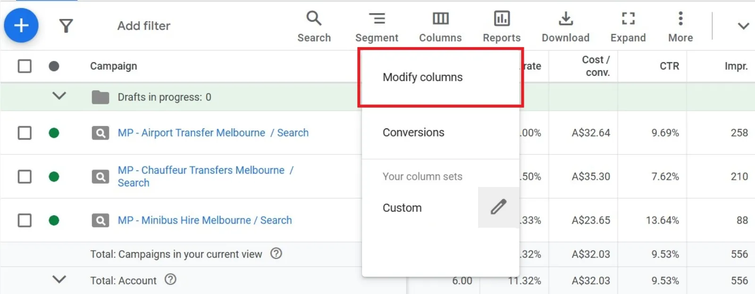This screenshot has width=755, height=294.
Task: Open the More options menu
Action: pyautogui.click(x=680, y=26)
